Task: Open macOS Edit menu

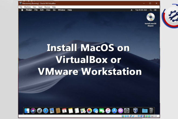Action: (42, 10)
